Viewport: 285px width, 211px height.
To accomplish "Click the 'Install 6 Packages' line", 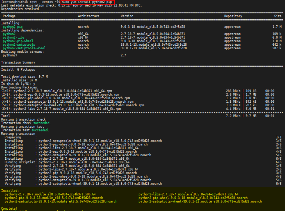I will 18,70.
